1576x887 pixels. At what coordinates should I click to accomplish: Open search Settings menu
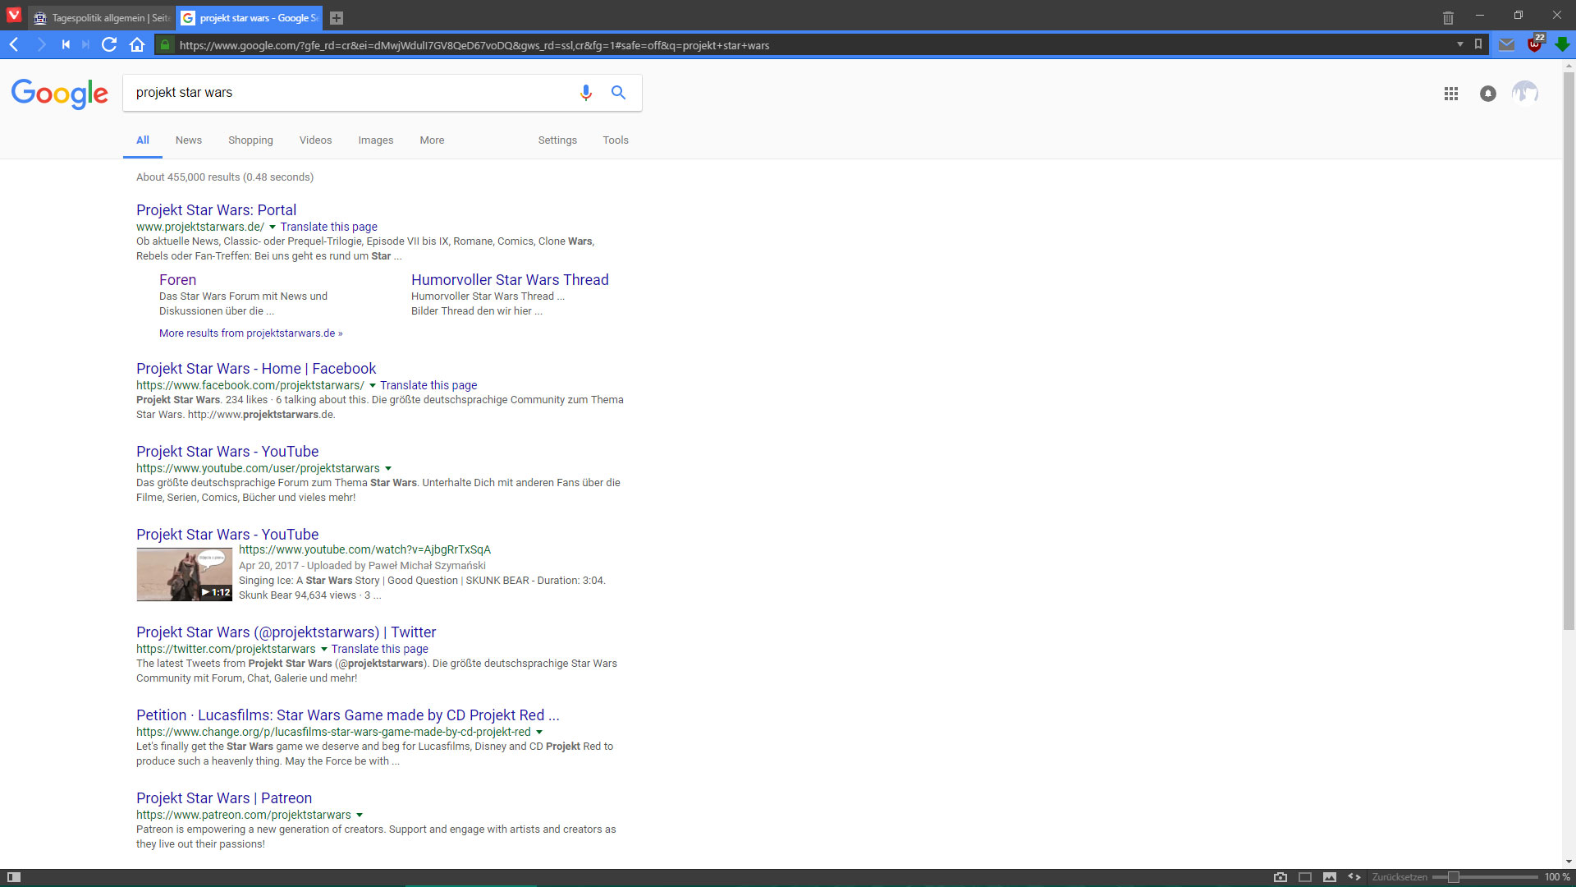pos(557,140)
